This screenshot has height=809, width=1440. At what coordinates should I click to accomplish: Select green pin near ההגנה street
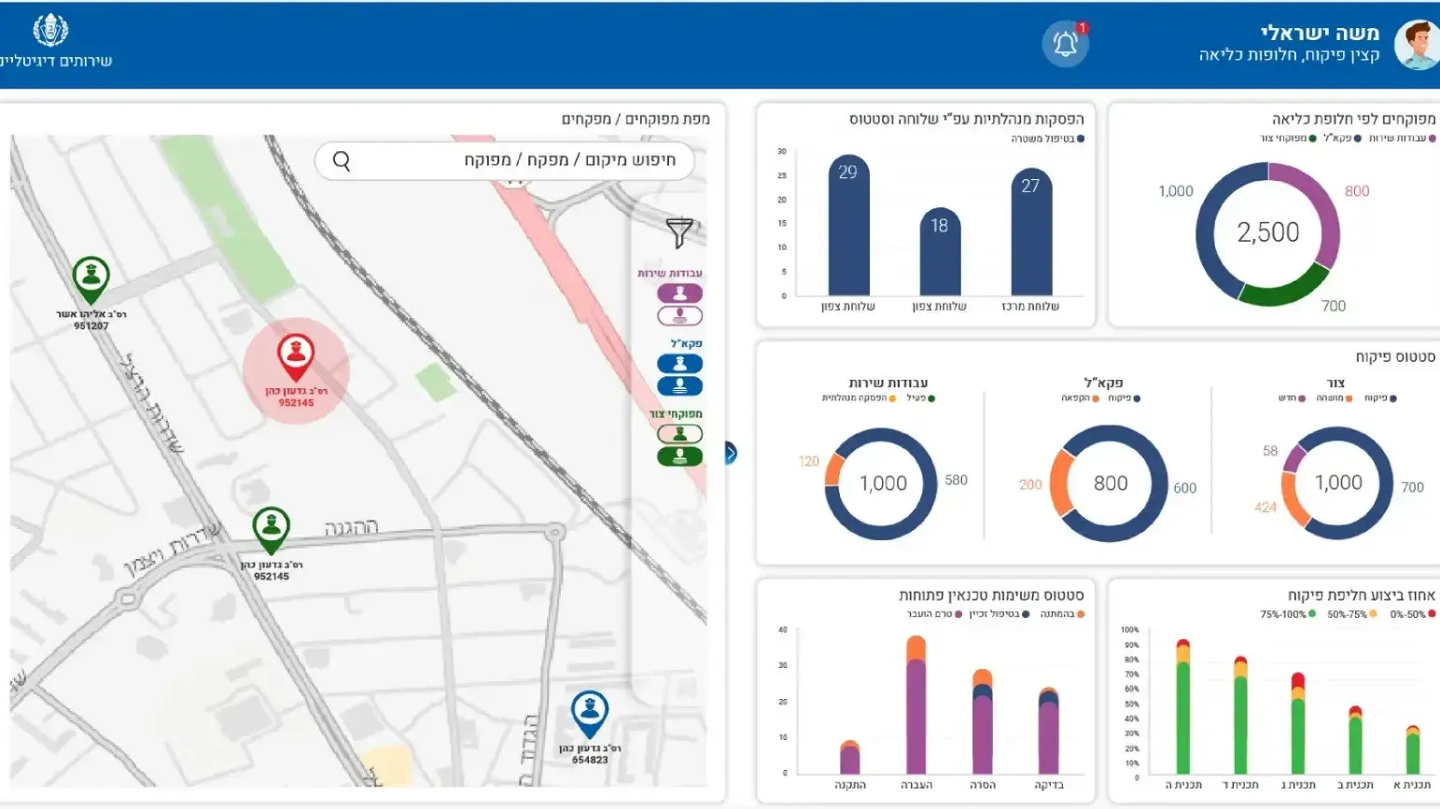pos(272,531)
